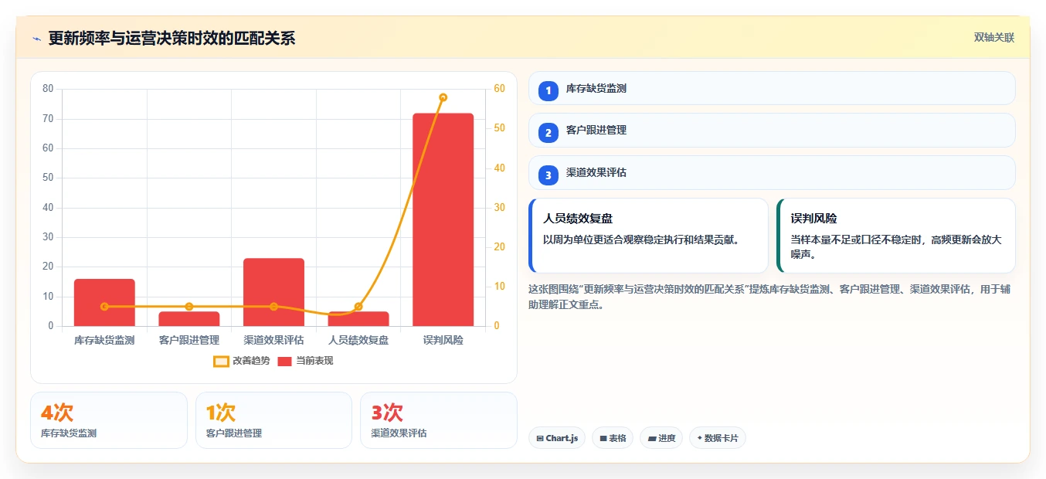Click the Chart.js tag
1046x479 pixels.
557,438
